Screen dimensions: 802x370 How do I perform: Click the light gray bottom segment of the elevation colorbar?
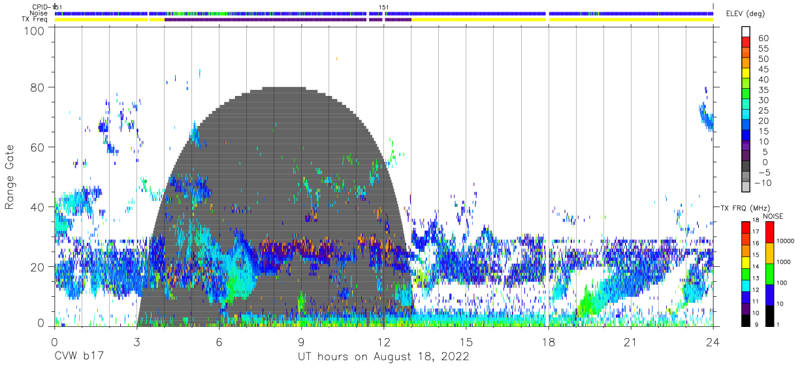(745, 188)
